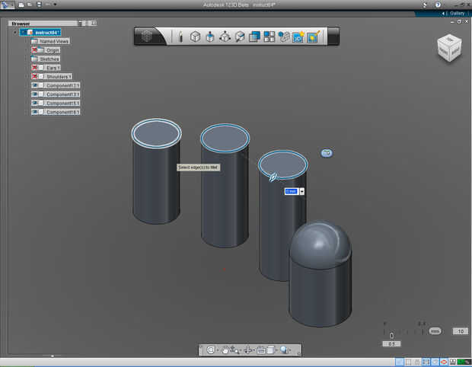Select Named Views in the browser

tap(53, 41)
